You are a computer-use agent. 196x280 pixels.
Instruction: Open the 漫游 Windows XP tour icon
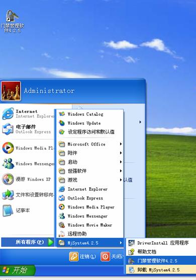8,179
